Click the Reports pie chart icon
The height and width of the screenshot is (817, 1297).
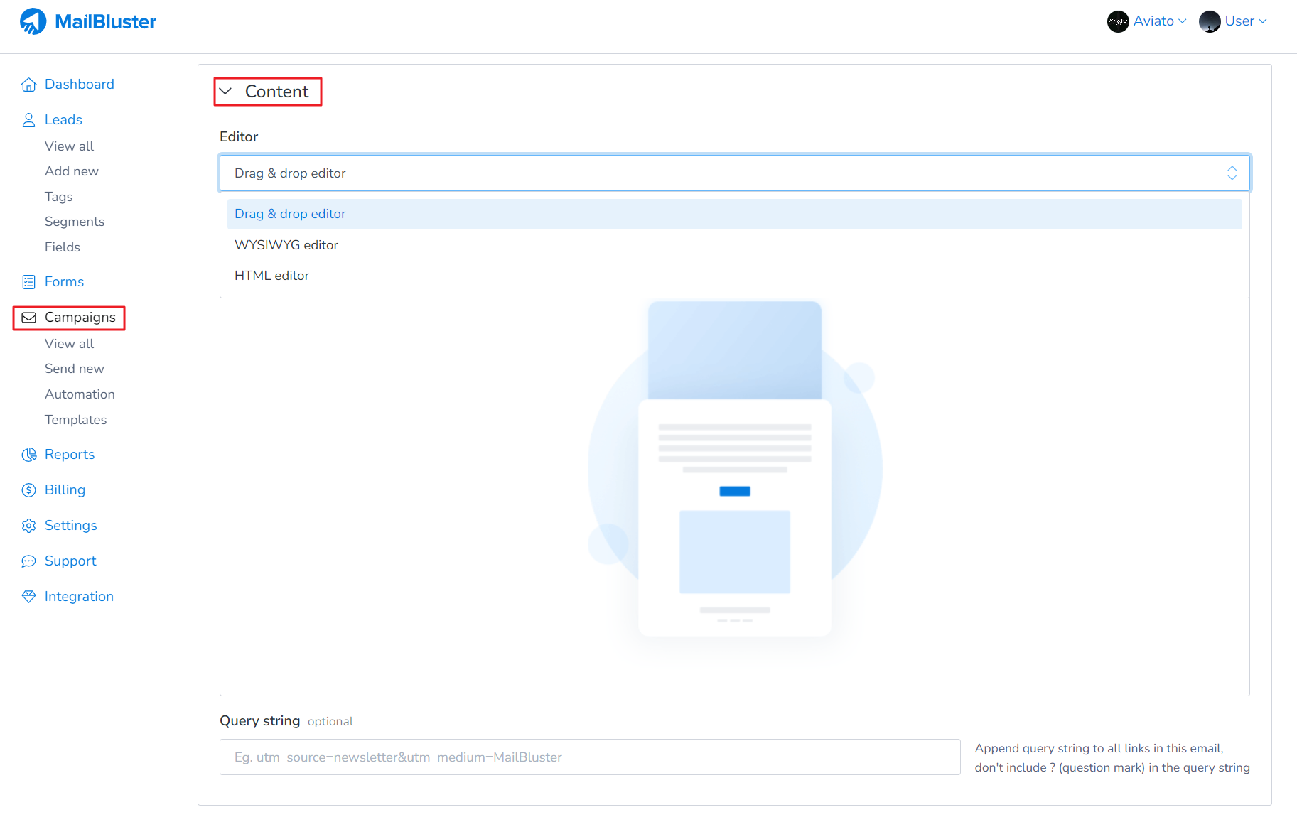pyautogui.click(x=28, y=455)
